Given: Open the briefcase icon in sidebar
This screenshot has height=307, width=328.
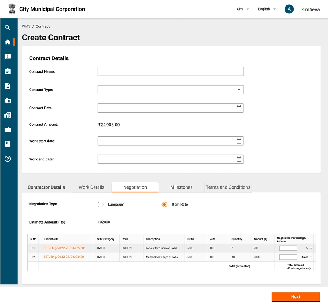Looking at the screenshot, I should pyautogui.click(x=8, y=129).
